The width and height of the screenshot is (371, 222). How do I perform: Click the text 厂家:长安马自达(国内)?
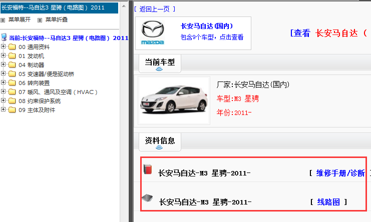click(253, 84)
